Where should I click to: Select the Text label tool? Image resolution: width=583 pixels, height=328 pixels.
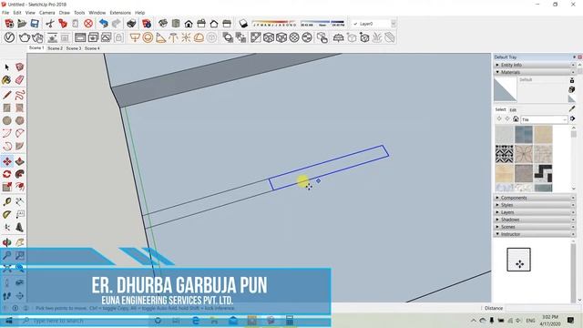point(20,215)
